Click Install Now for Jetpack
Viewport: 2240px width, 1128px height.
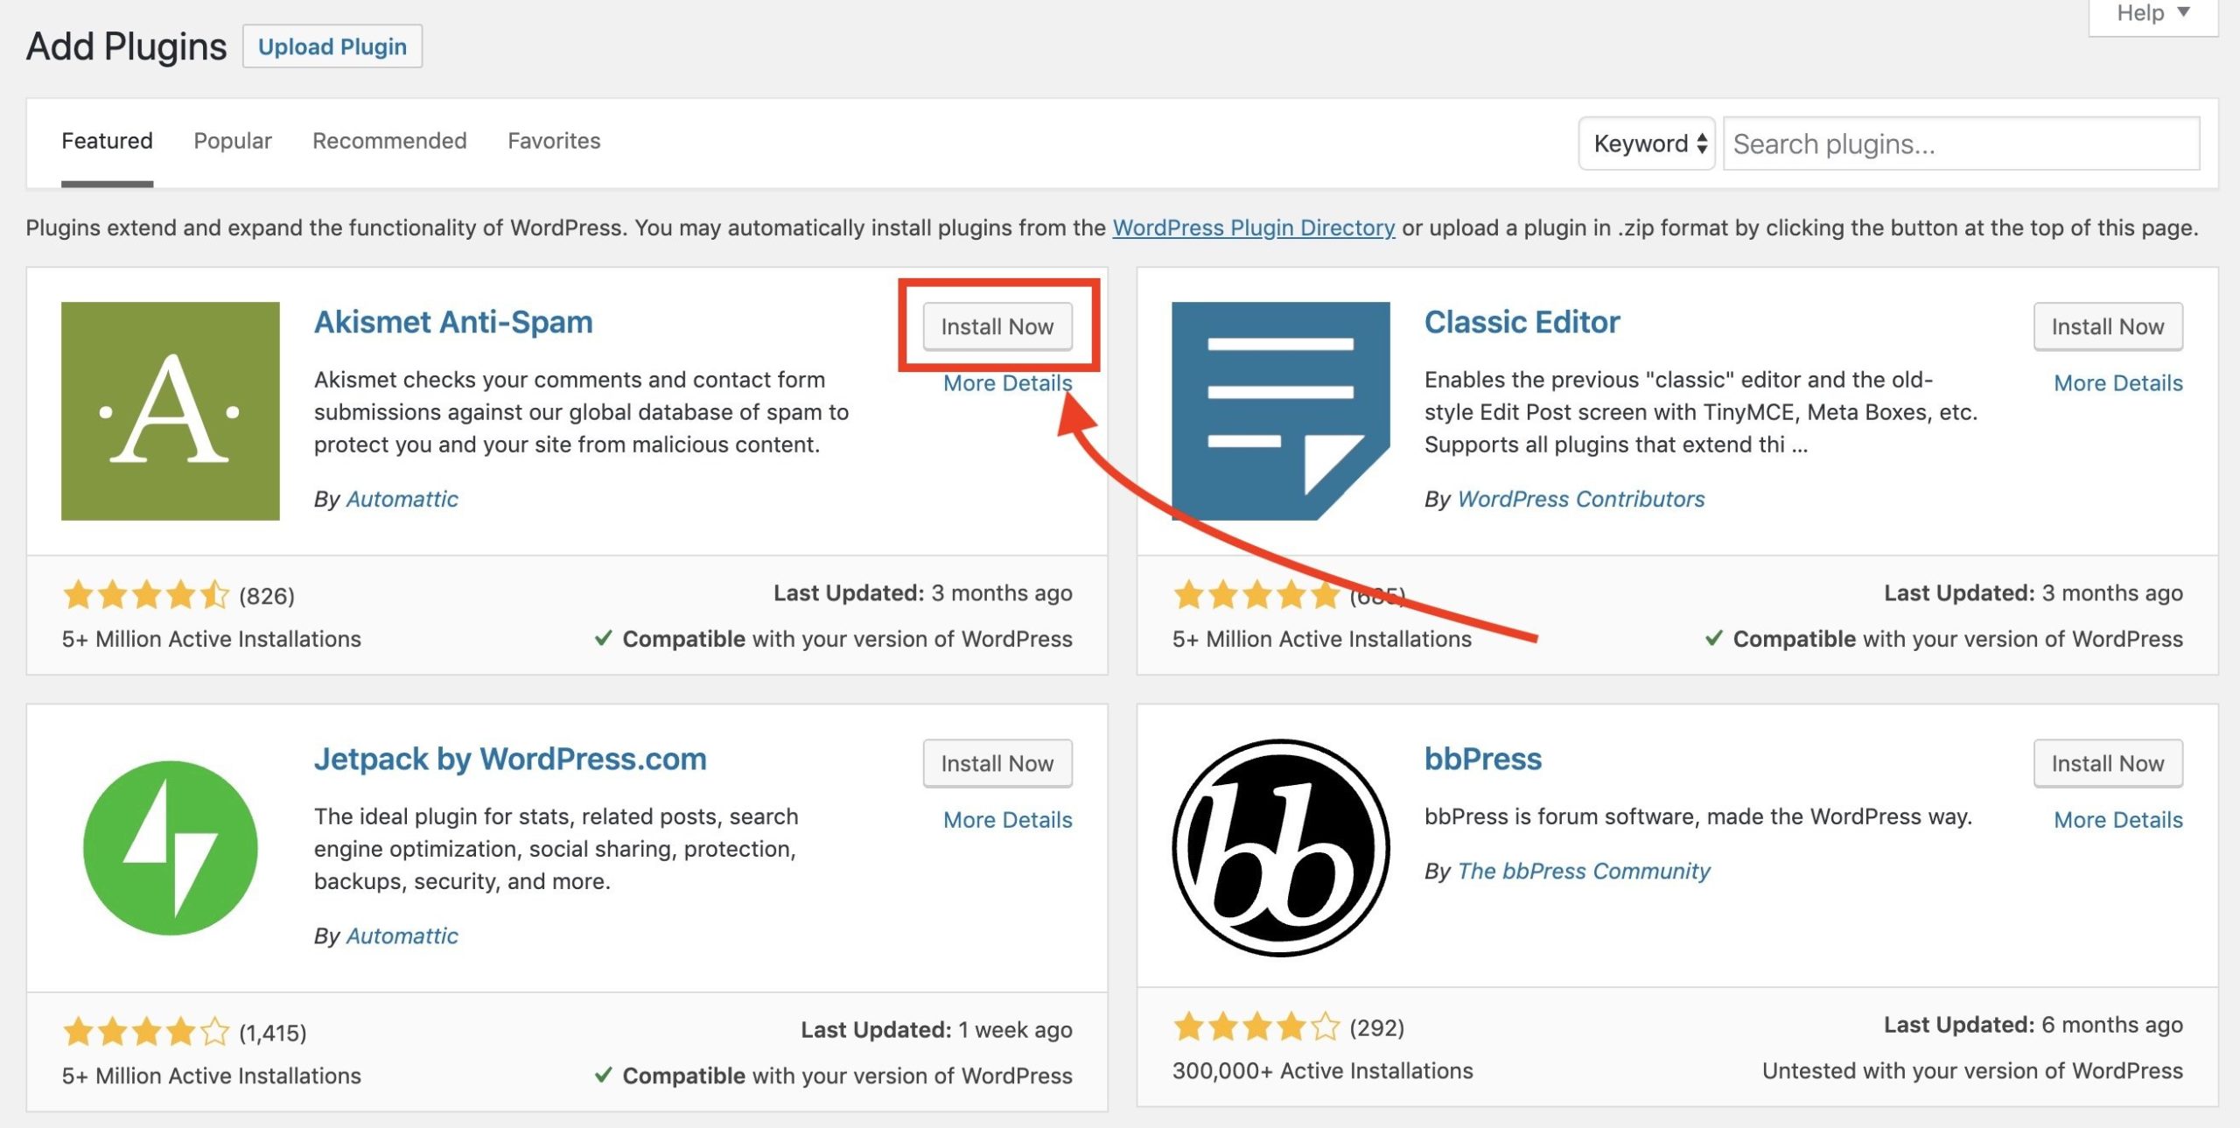click(x=997, y=761)
